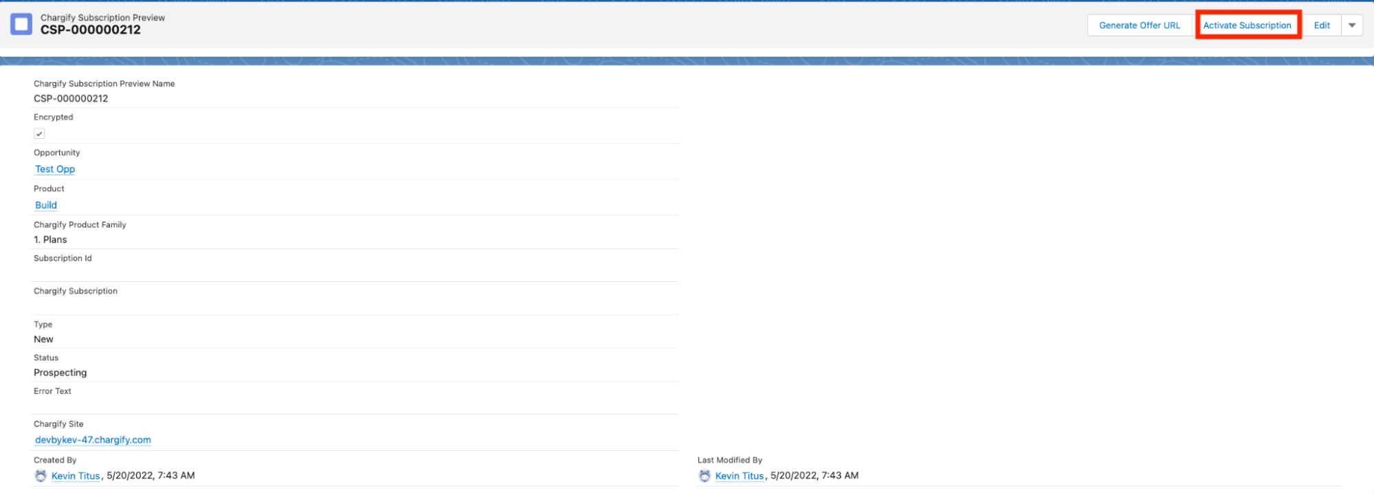
Task: Click the Status field value Prospecting
Action: [60, 373]
